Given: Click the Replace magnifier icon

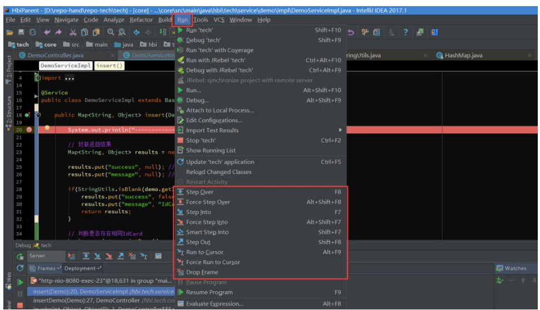Looking at the screenshot, I should point(122,32).
